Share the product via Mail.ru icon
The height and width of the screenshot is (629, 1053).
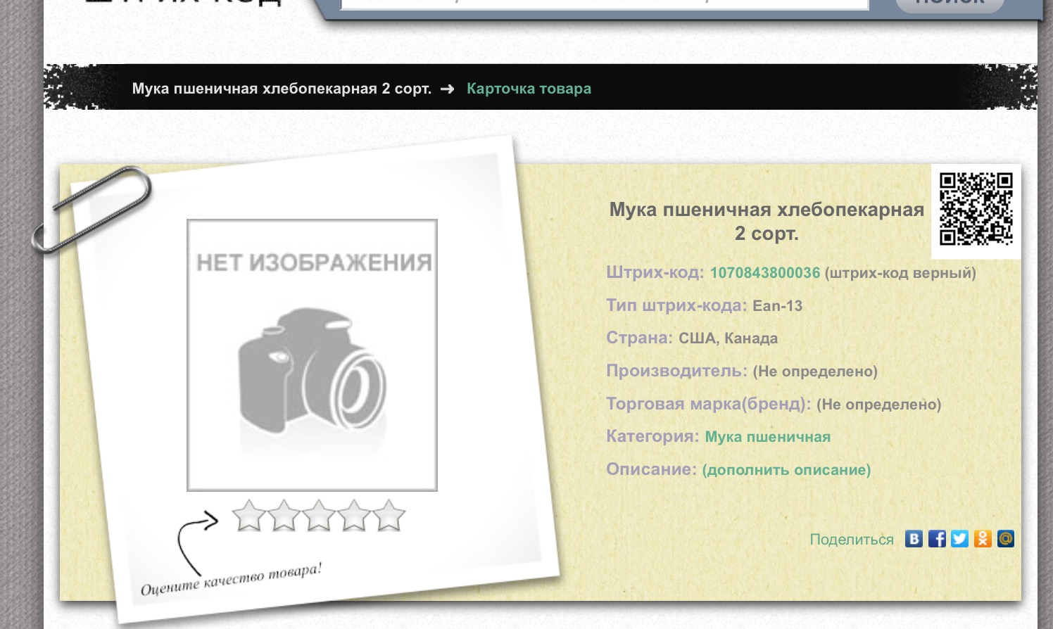pyautogui.click(x=1006, y=539)
